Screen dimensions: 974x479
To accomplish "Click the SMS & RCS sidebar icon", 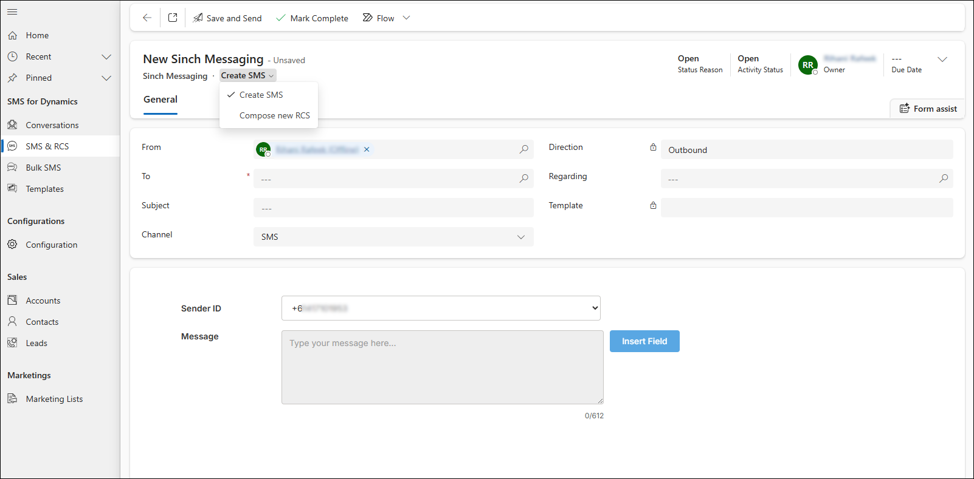I will tap(12, 146).
